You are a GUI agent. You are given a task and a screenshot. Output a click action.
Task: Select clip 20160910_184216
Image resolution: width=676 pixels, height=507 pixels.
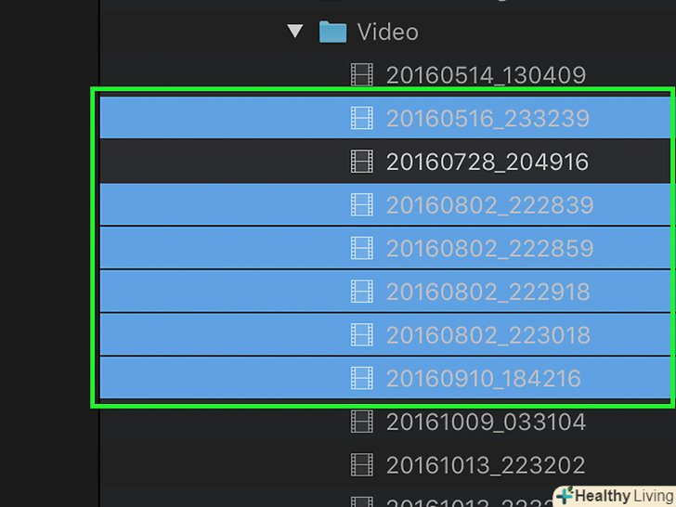[x=484, y=379]
